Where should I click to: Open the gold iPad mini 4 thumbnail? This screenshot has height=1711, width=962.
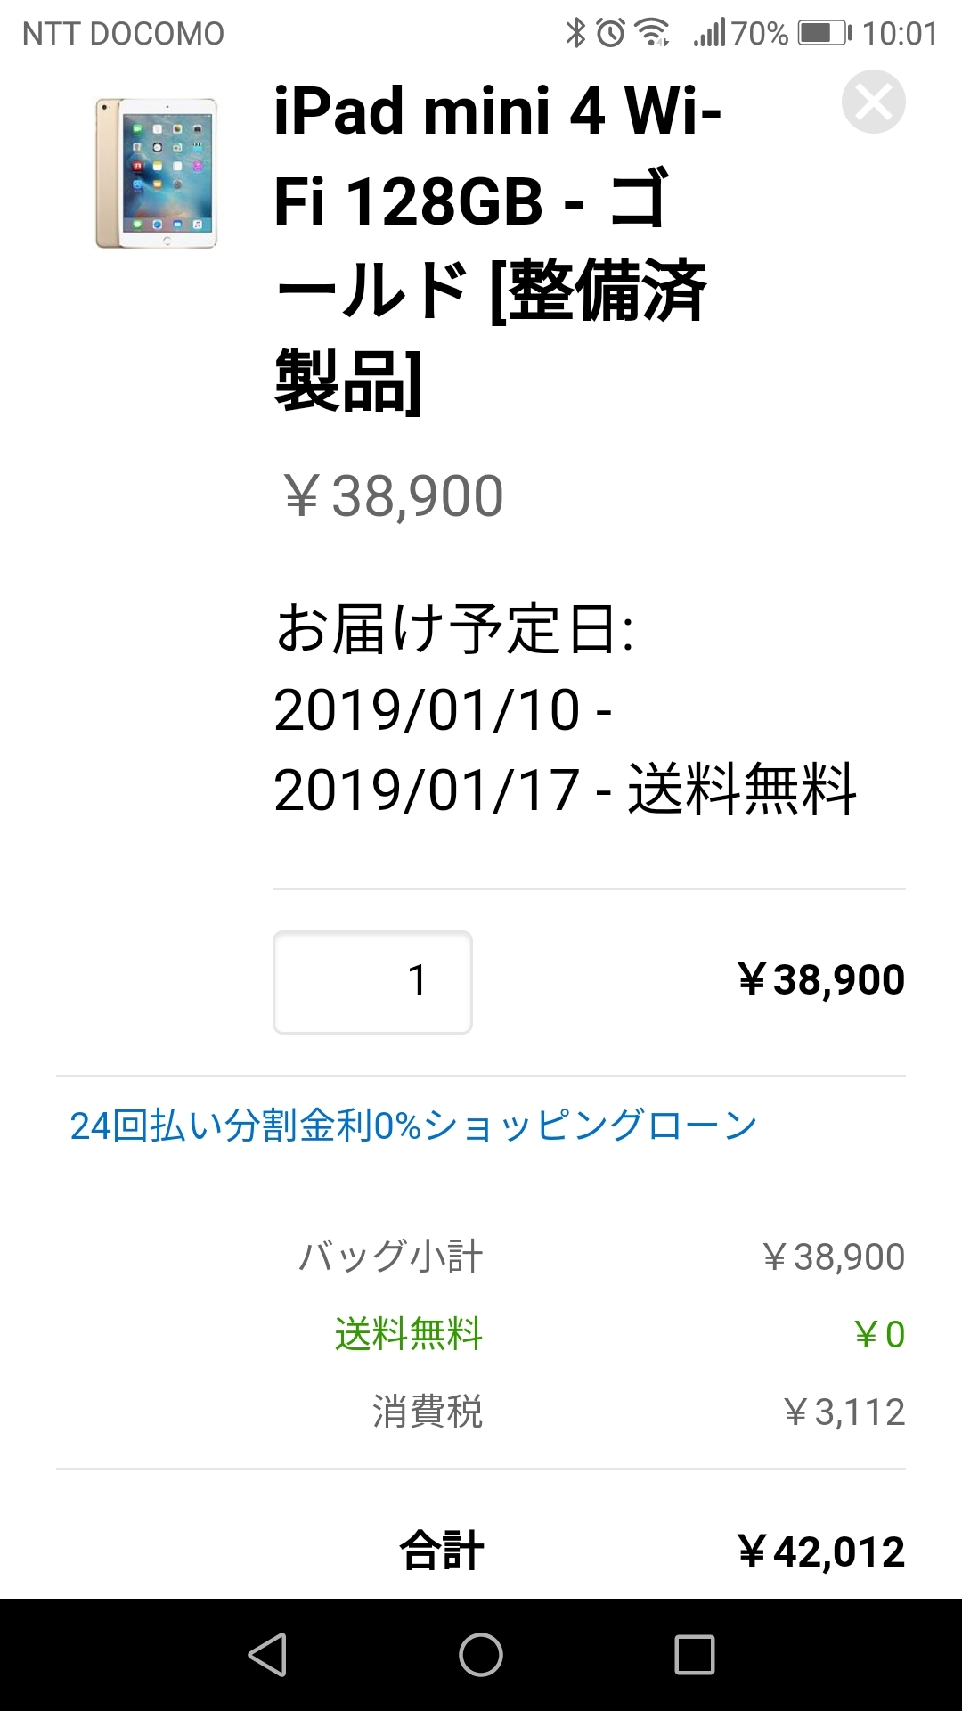tap(157, 173)
